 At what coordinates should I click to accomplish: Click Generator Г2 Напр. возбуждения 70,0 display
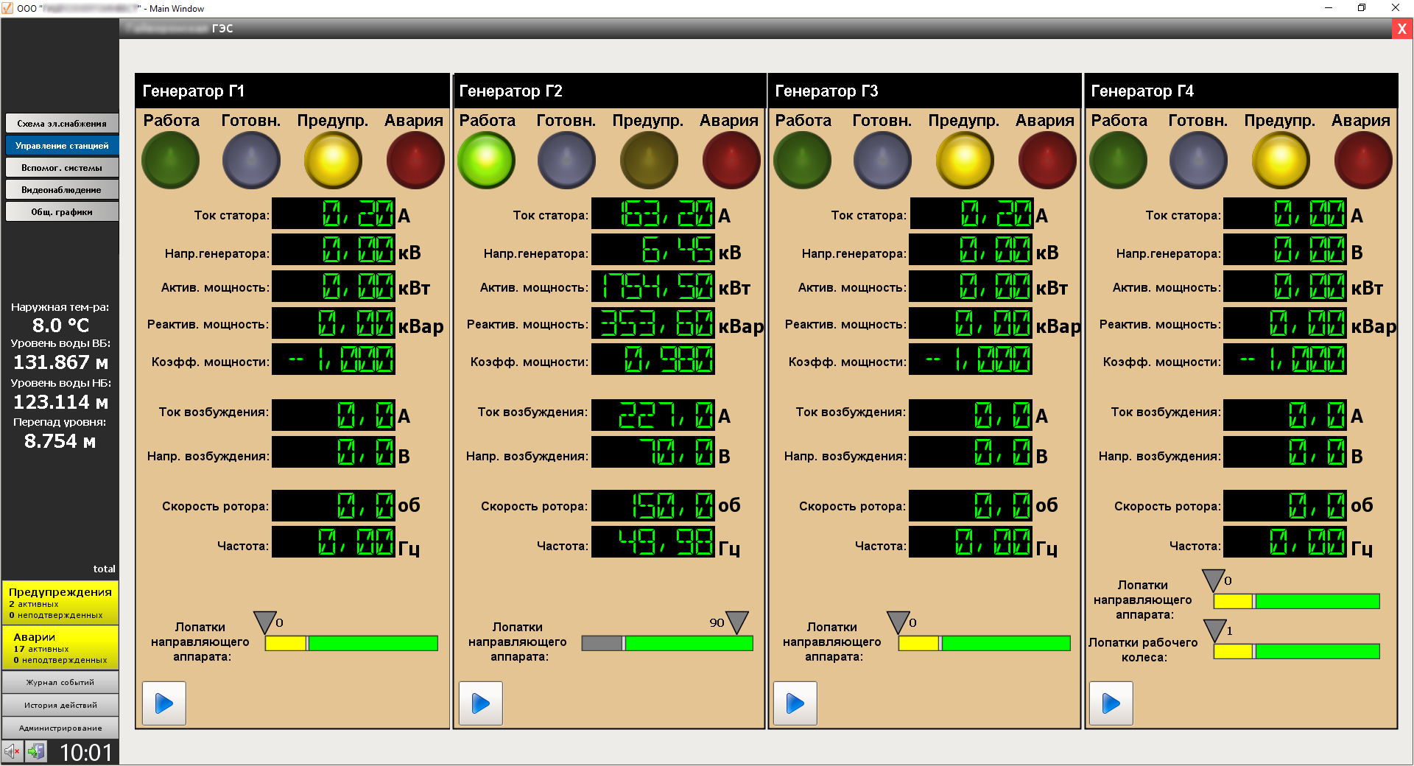(x=653, y=452)
